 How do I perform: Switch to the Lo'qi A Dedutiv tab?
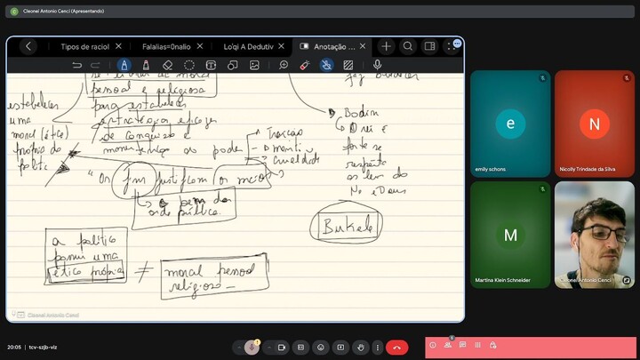pos(248,46)
